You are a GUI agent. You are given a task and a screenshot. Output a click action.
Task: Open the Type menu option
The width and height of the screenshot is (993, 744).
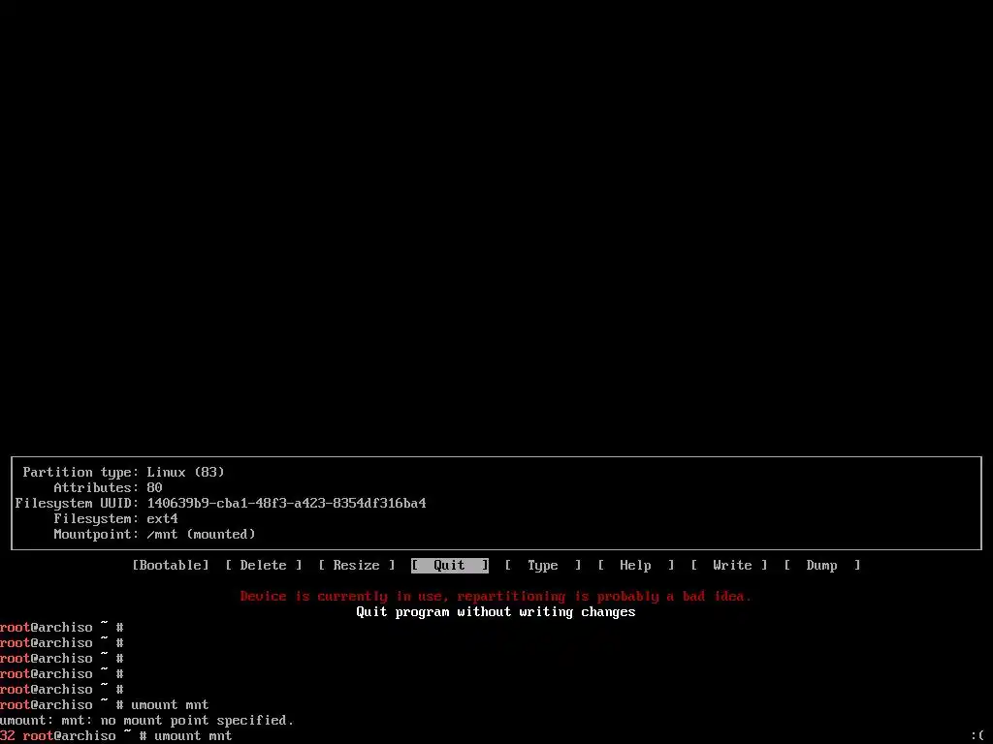pos(543,565)
